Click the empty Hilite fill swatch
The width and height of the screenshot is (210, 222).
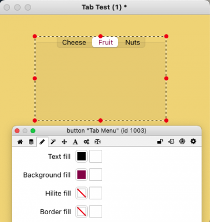point(82,193)
